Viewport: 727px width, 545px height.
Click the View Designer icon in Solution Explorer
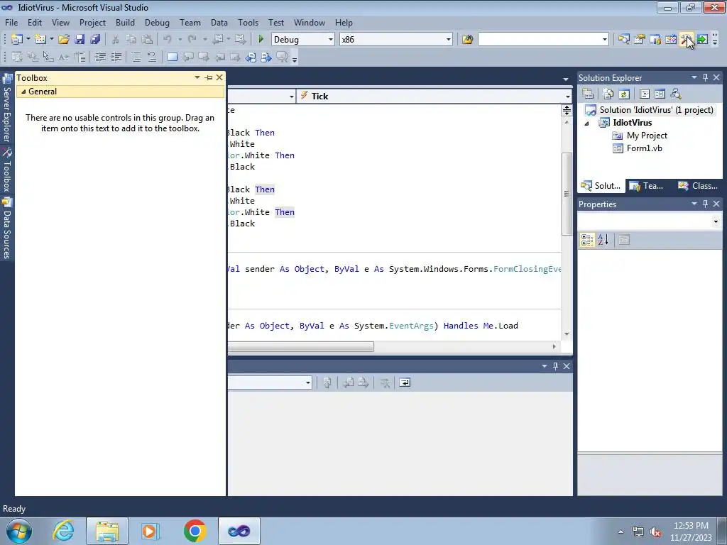click(660, 94)
